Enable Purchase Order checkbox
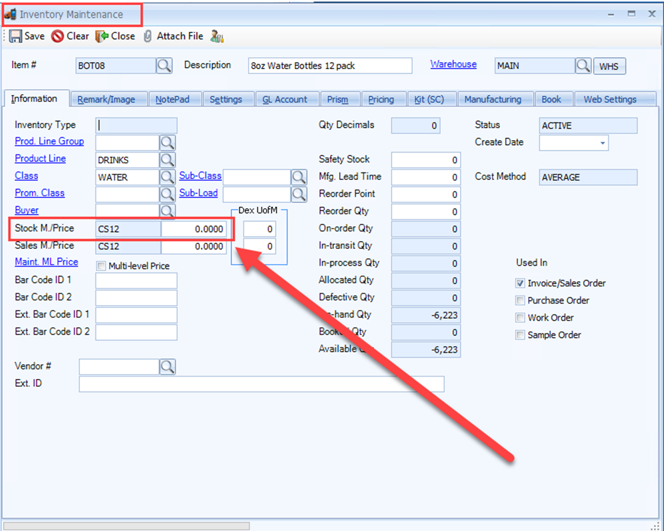This screenshot has height=531, width=664. click(x=520, y=301)
